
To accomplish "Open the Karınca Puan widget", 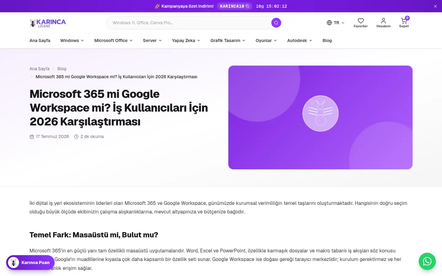I will 30,263.
